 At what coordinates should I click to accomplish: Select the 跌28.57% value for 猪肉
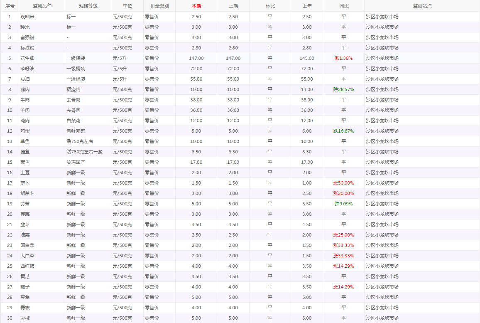coord(343,89)
